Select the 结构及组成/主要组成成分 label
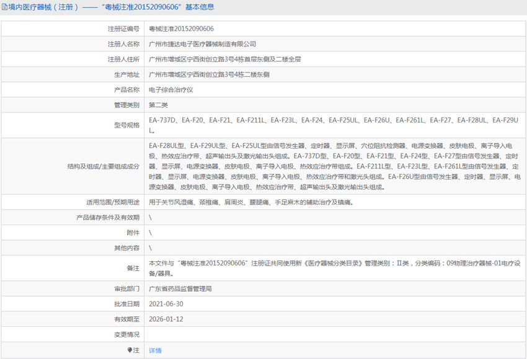This screenshot has height=359, width=527. 103,167
